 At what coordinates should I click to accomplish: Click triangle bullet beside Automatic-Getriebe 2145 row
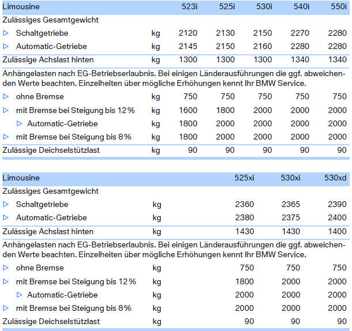6,47
